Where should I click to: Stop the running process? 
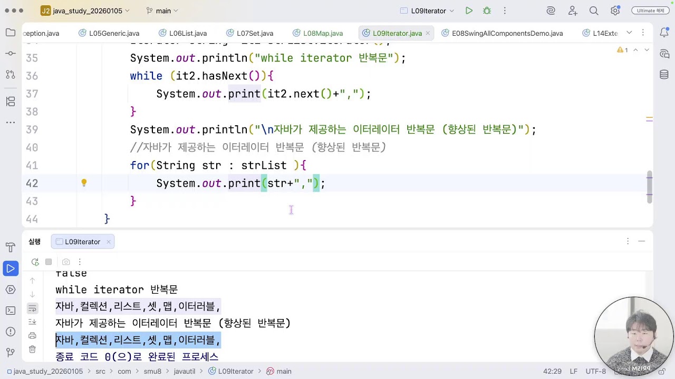tap(49, 262)
